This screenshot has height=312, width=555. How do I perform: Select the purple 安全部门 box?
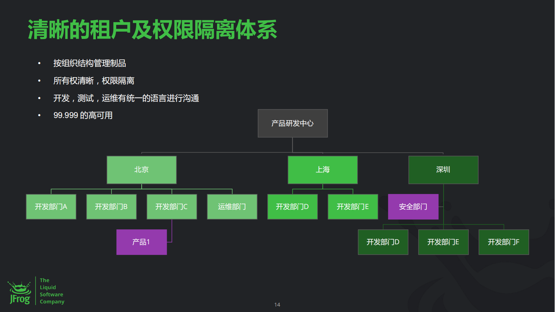[x=413, y=207]
